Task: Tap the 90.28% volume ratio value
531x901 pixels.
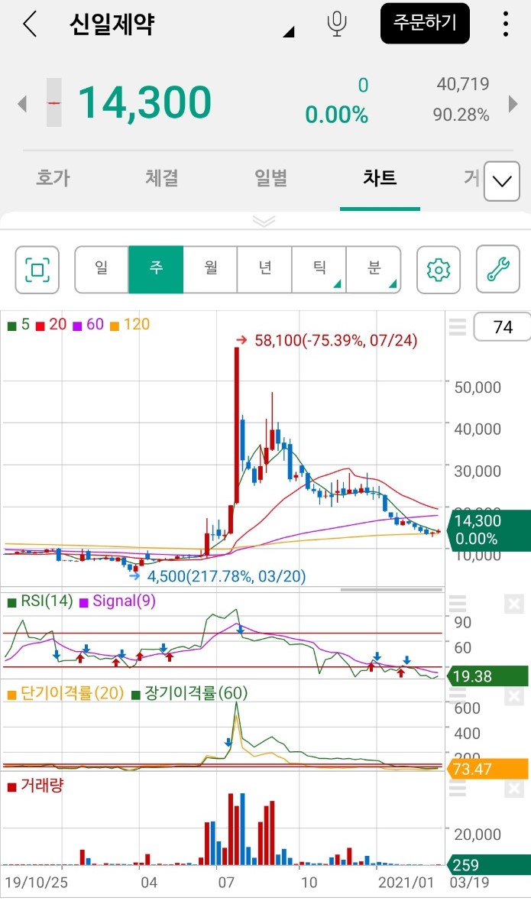Action: pos(461,115)
